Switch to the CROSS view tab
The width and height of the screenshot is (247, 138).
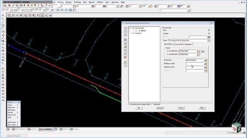pos(64,129)
